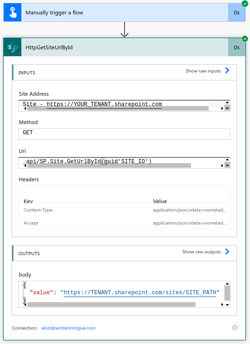Click the OUTPUTS section heading
Image resolution: width=250 pixels, height=344 pixels.
click(x=29, y=254)
